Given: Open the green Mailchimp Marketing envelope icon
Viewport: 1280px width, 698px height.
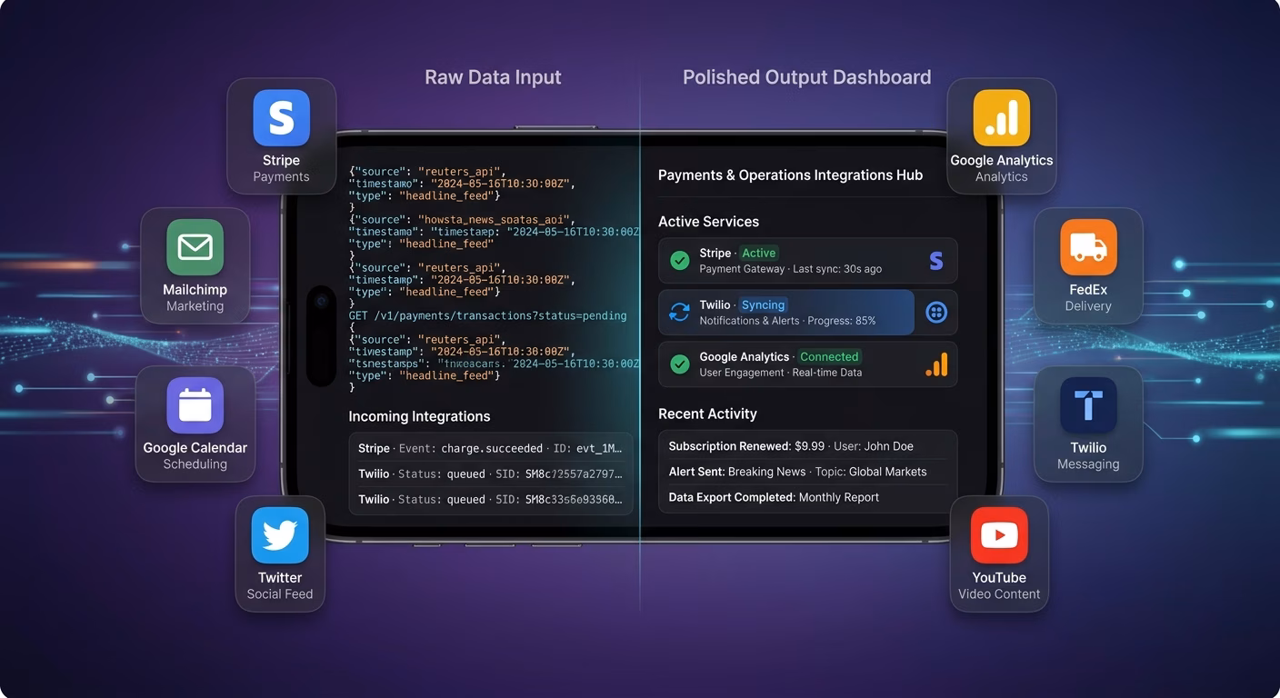Looking at the screenshot, I should click(x=195, y=247).
